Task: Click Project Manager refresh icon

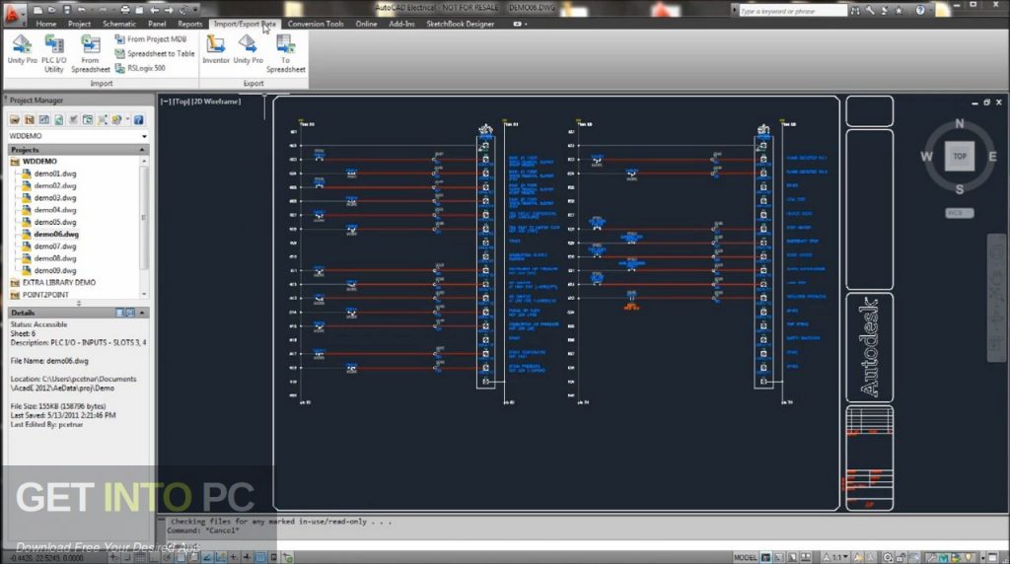Action: [58, 119]
